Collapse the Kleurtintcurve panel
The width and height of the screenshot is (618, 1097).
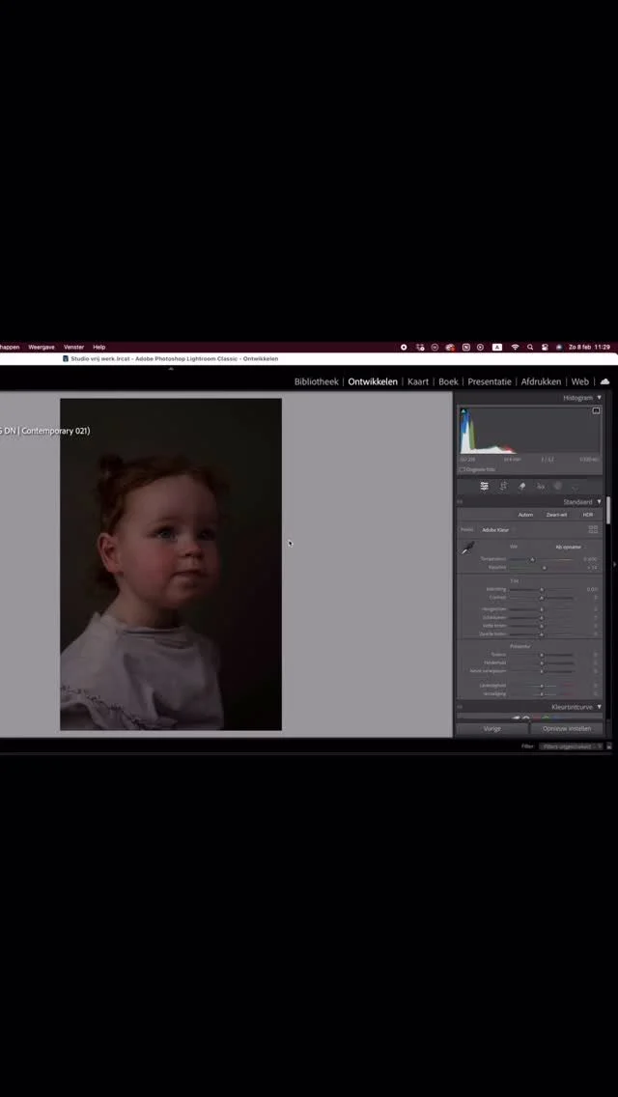pos(599,707)
